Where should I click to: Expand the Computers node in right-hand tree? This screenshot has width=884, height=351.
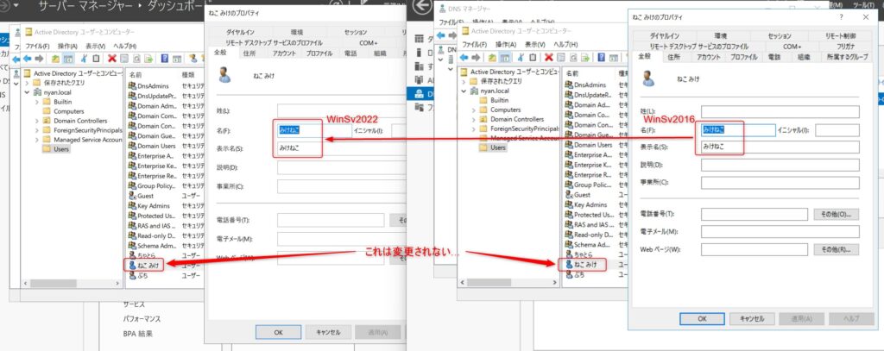[x=472, y=110]
